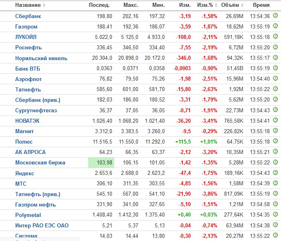Click the clock icon in Газпром нефть row
The height and width of the screenshot is (241, 281).
[275, 204]
